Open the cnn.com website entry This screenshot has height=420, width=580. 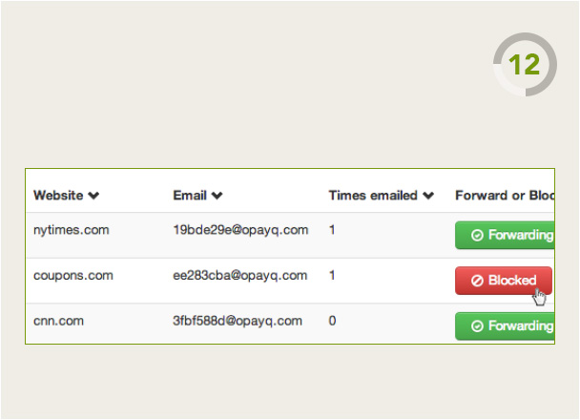tap(58, 321)
